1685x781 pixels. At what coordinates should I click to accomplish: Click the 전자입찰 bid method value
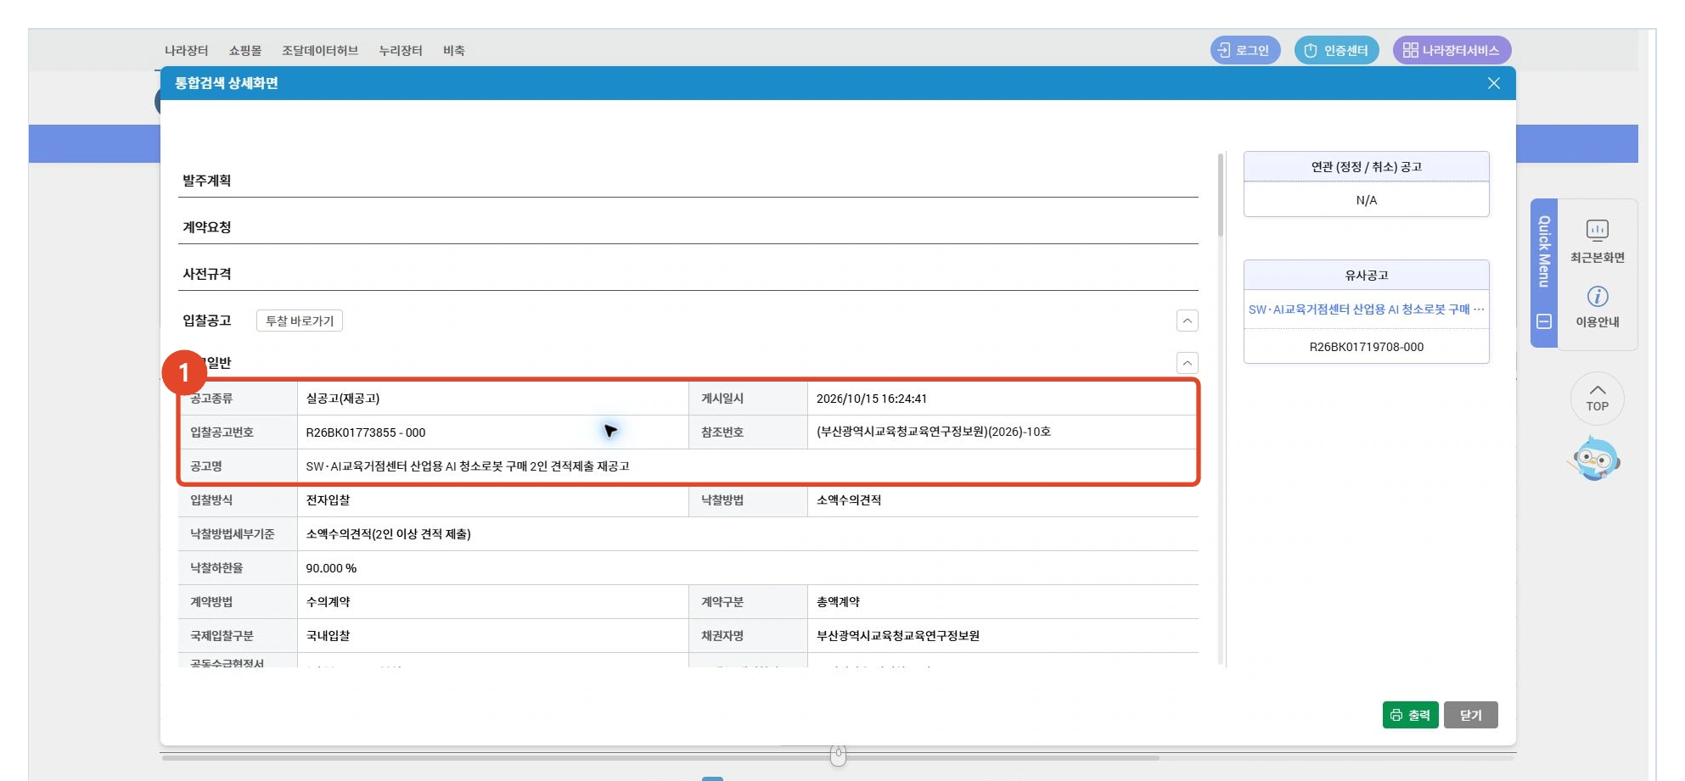click(328, 500)
